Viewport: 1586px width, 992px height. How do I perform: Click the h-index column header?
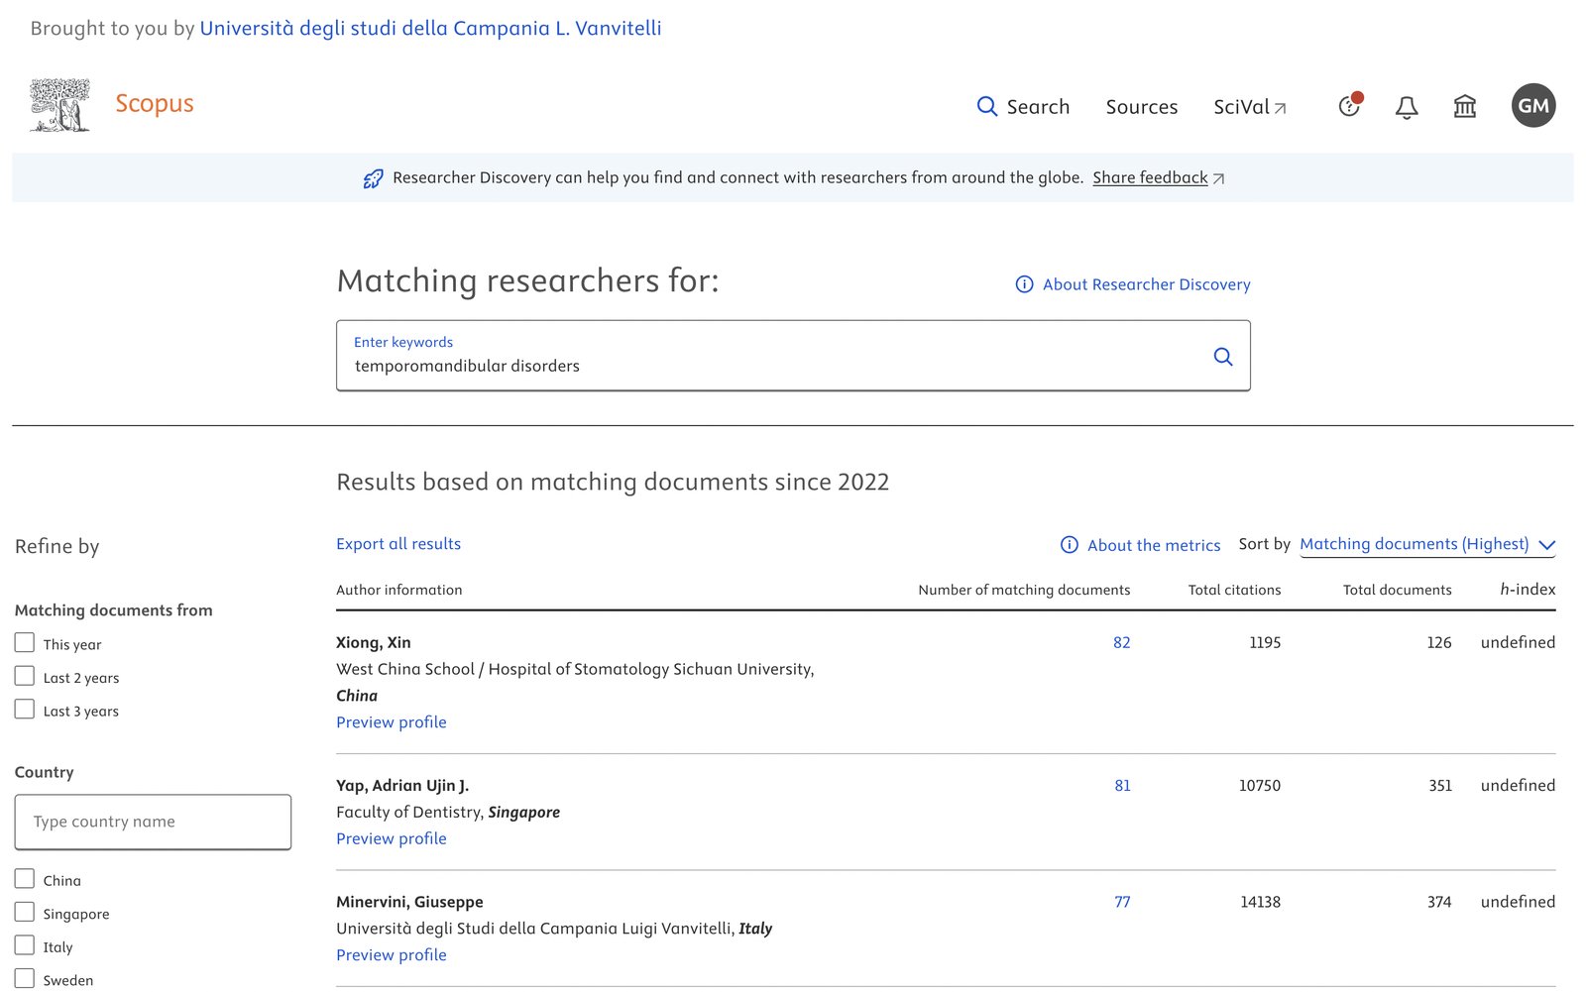pos(1528,590)
